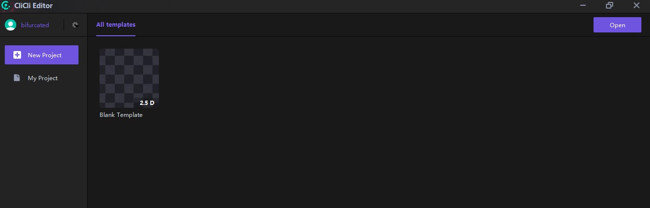Click the bifurcated username link
This screenshot has height=208, width=650.
pyautogui.click(x=35, y=25)
